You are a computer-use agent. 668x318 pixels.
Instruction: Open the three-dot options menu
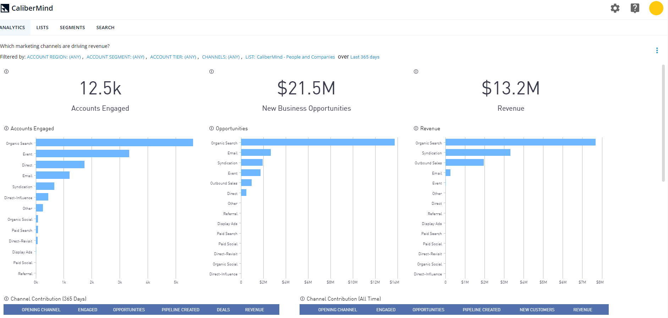657,50
